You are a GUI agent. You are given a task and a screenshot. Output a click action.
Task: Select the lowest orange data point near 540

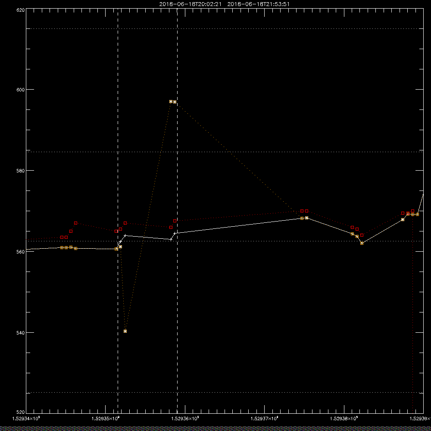point(125,331)
